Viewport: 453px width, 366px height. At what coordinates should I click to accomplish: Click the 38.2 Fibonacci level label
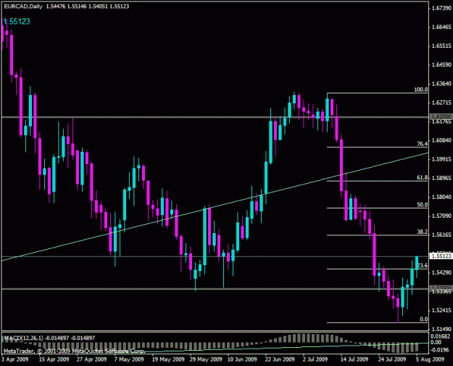(x=422, y=232)
